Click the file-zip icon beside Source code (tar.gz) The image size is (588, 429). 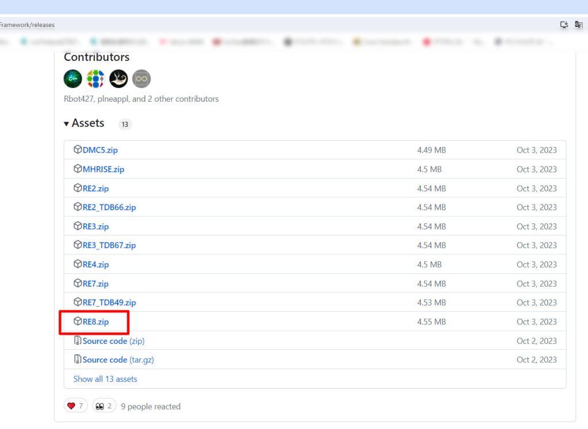78,360
